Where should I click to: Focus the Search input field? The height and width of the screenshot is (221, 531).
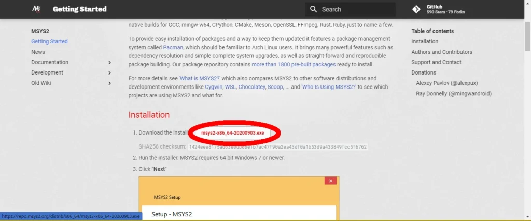tap(351, 9)
